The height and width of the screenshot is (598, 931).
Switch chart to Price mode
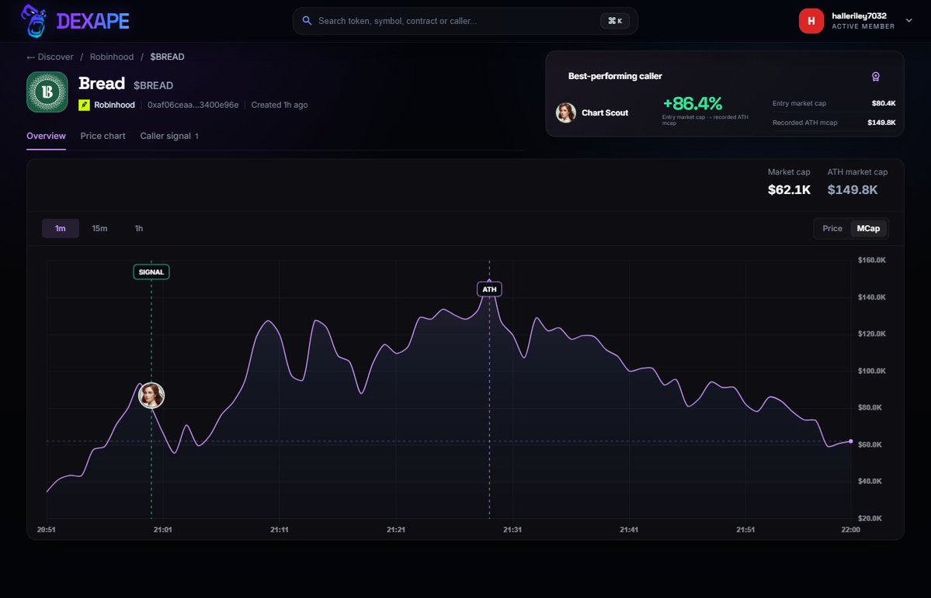click(x=832, y=228)
